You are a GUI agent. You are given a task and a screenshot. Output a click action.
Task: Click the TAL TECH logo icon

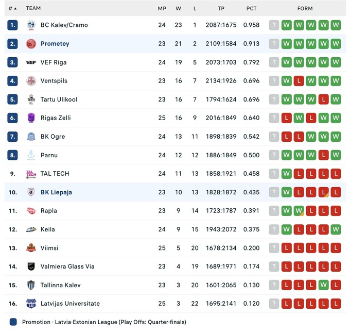click(31, 174)
